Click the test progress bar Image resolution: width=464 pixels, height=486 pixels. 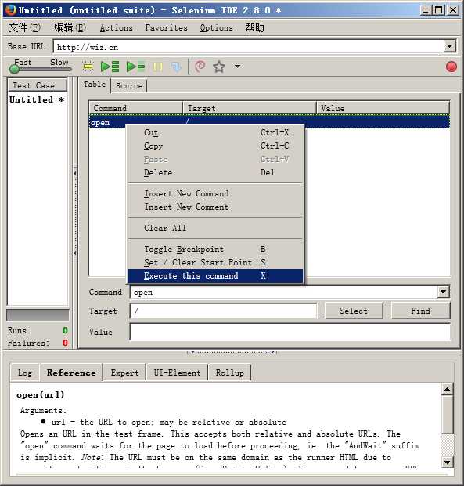coord(38,315)
